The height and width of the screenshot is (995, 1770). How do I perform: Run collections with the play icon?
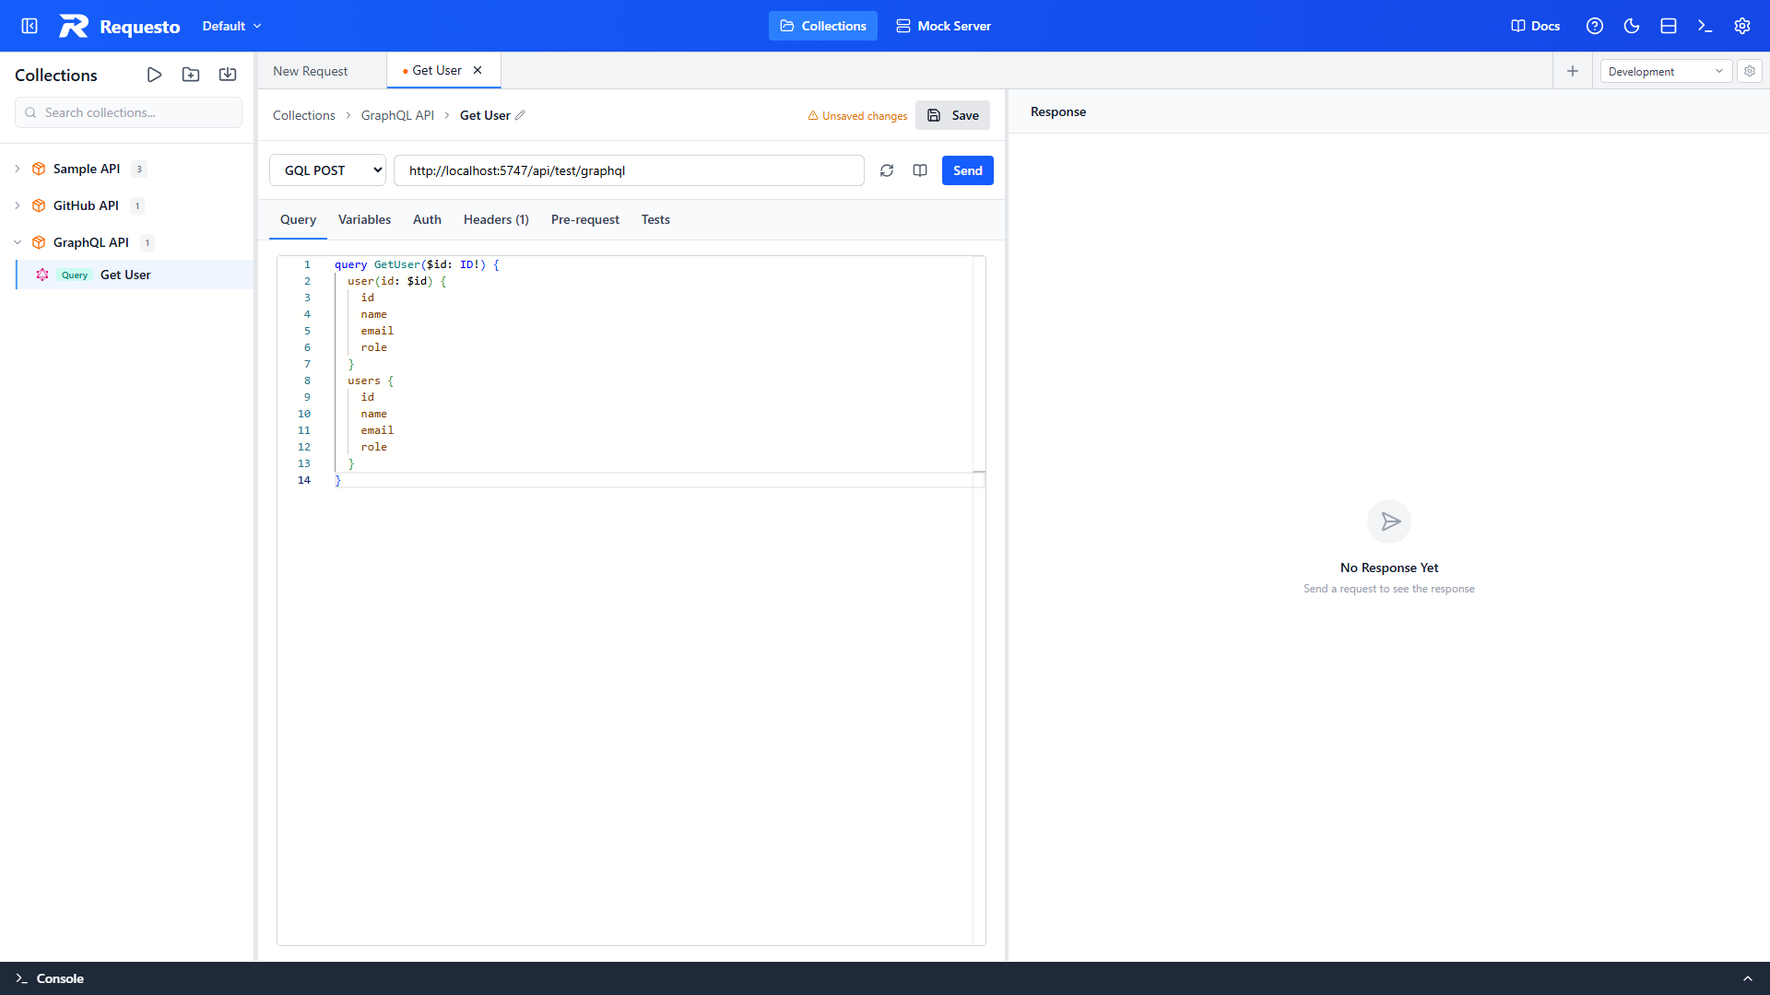[x=155, y=75]
